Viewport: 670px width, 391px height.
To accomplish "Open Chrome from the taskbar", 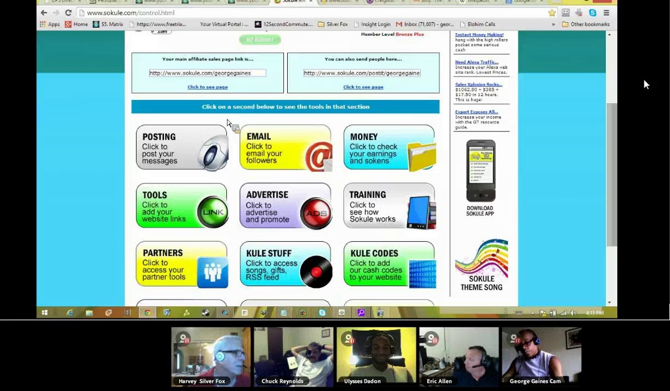I will click(147, 312).
